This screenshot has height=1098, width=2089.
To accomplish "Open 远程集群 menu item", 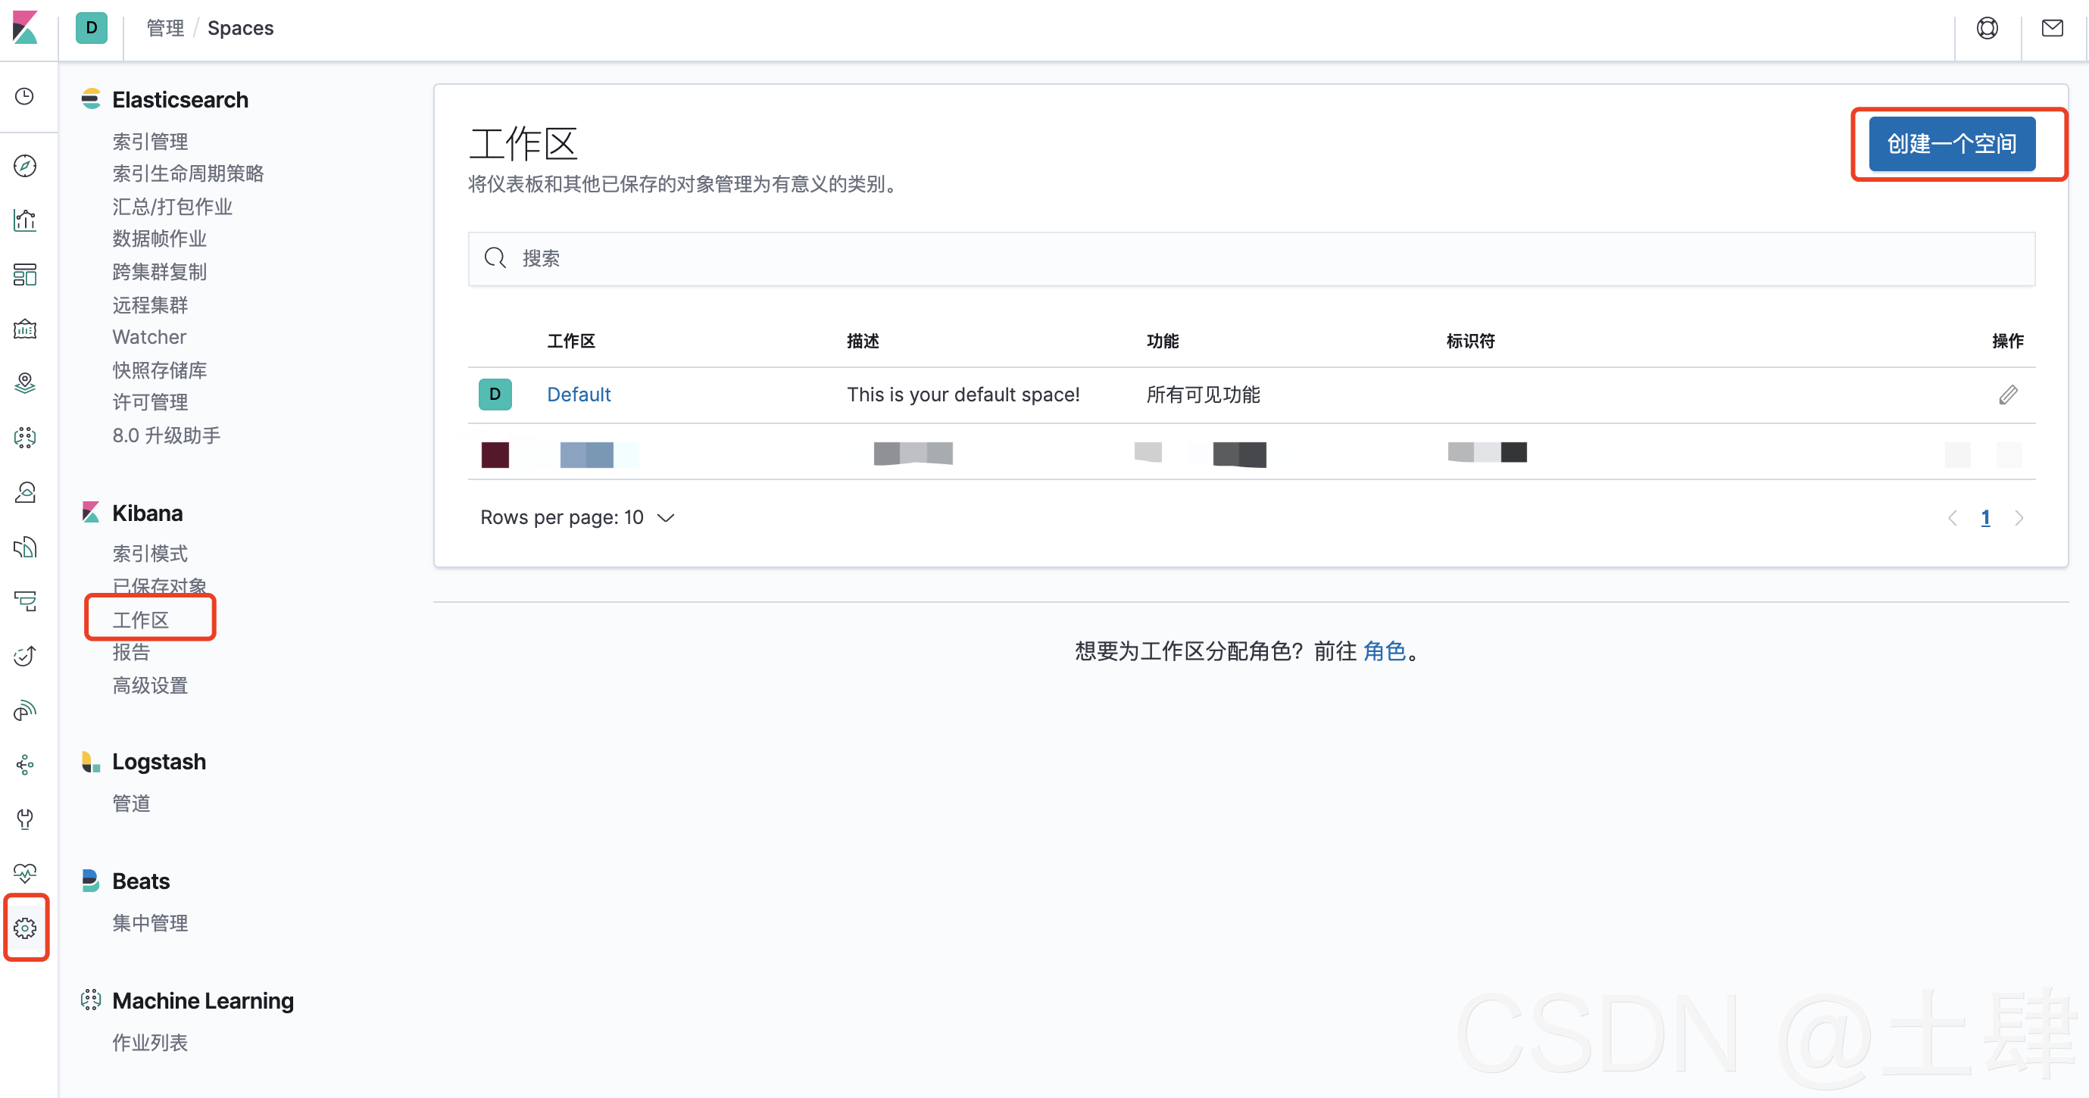I will [150, 305].
